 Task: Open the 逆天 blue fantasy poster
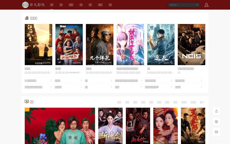point(161,44)
